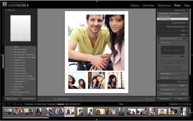This screenshot has width=193, height=121.
Task: Collapse the Print Job panel
Action: point(187,82)
